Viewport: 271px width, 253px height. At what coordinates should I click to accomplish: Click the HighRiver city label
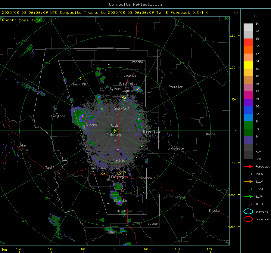tap(125, 211)
